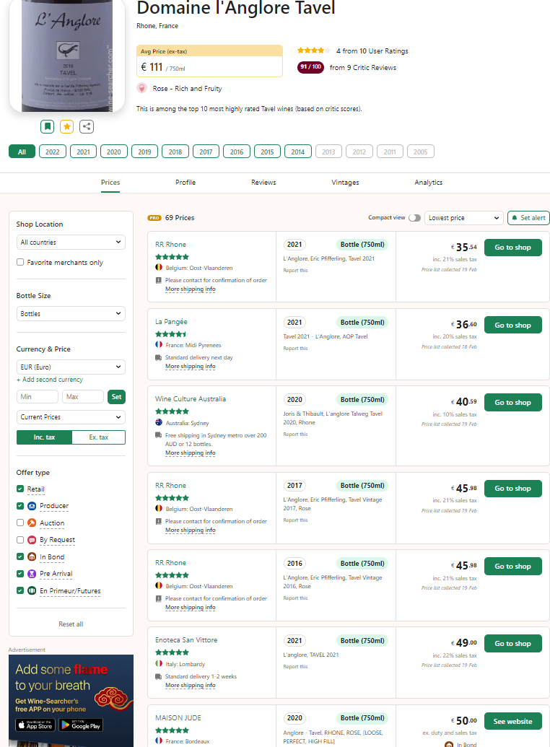Open the All countries dropdown
Image resolution: width=550 pixels, height=747 pixels.
point(71,242)
